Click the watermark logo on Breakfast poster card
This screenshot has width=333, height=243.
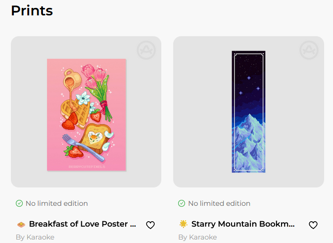(146, 51)
